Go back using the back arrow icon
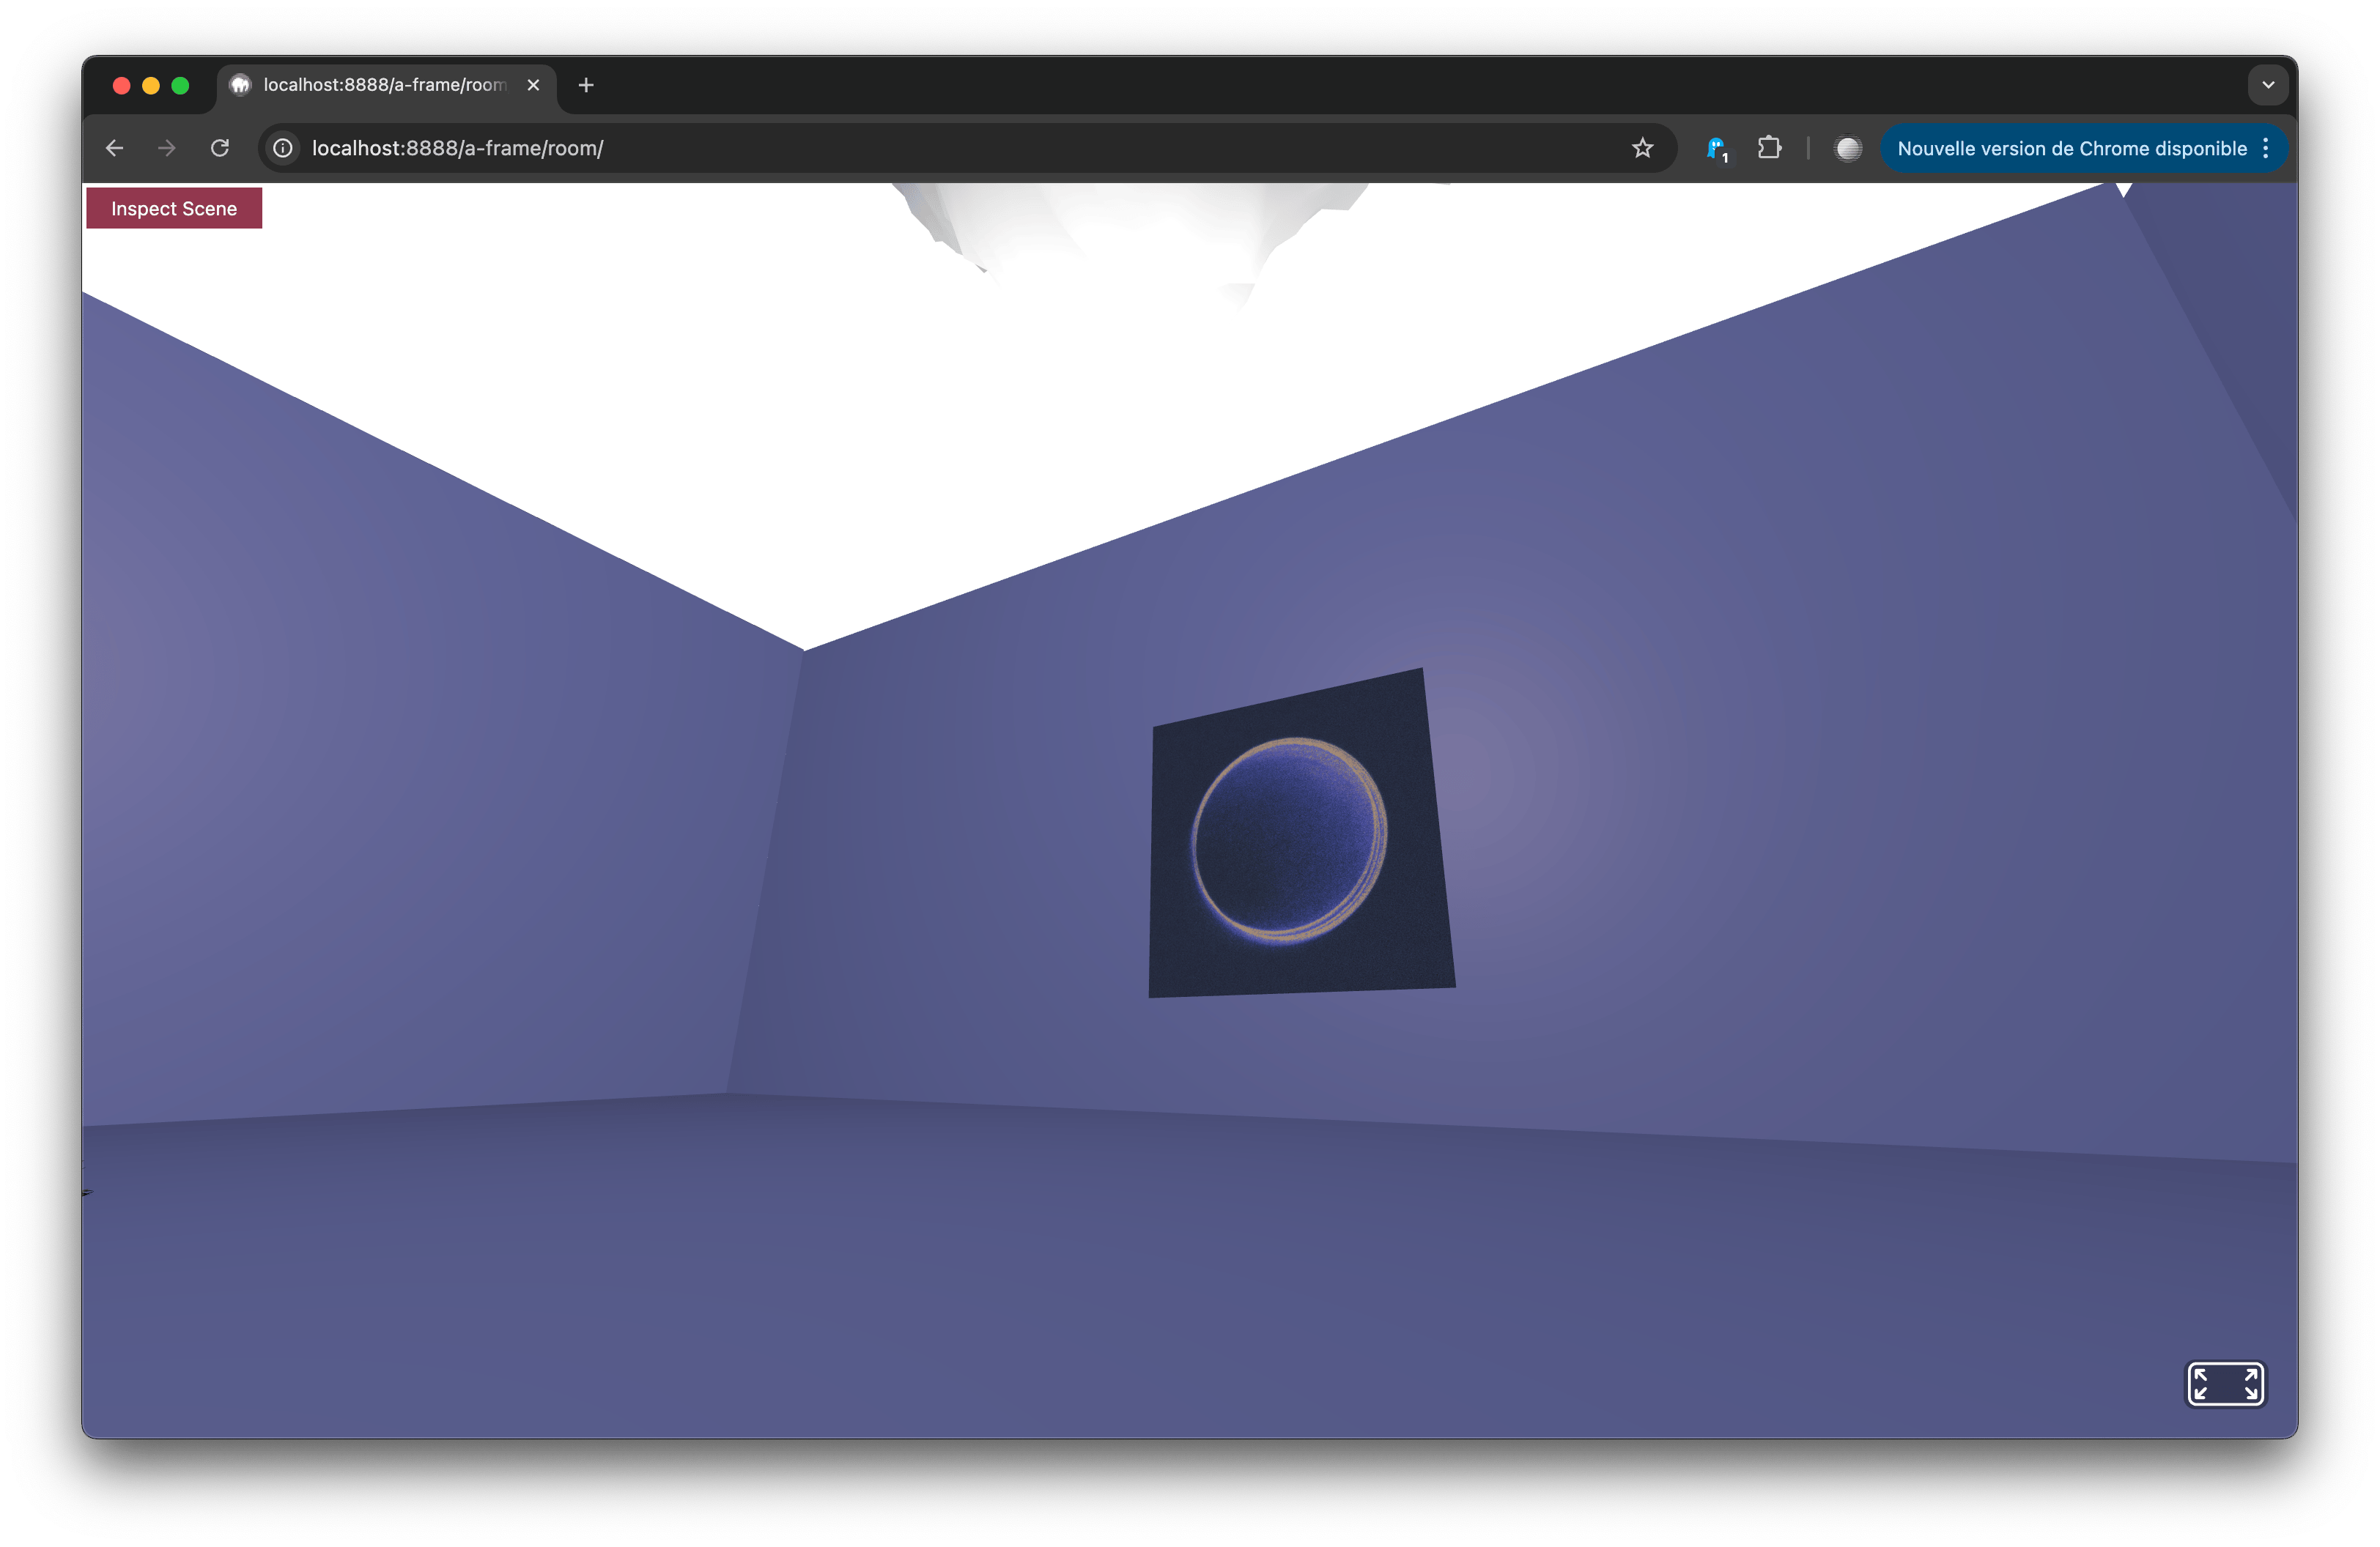2380x1547 pixels. pyautogui.click(x=114, y=148)
